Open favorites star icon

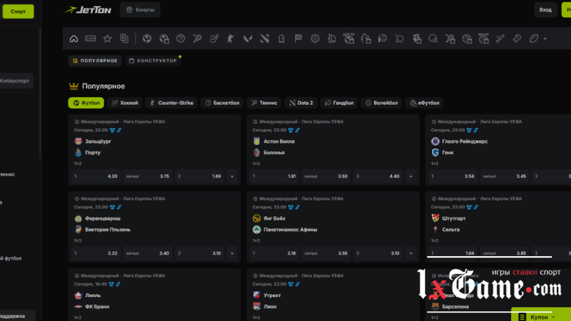point(107,39)
